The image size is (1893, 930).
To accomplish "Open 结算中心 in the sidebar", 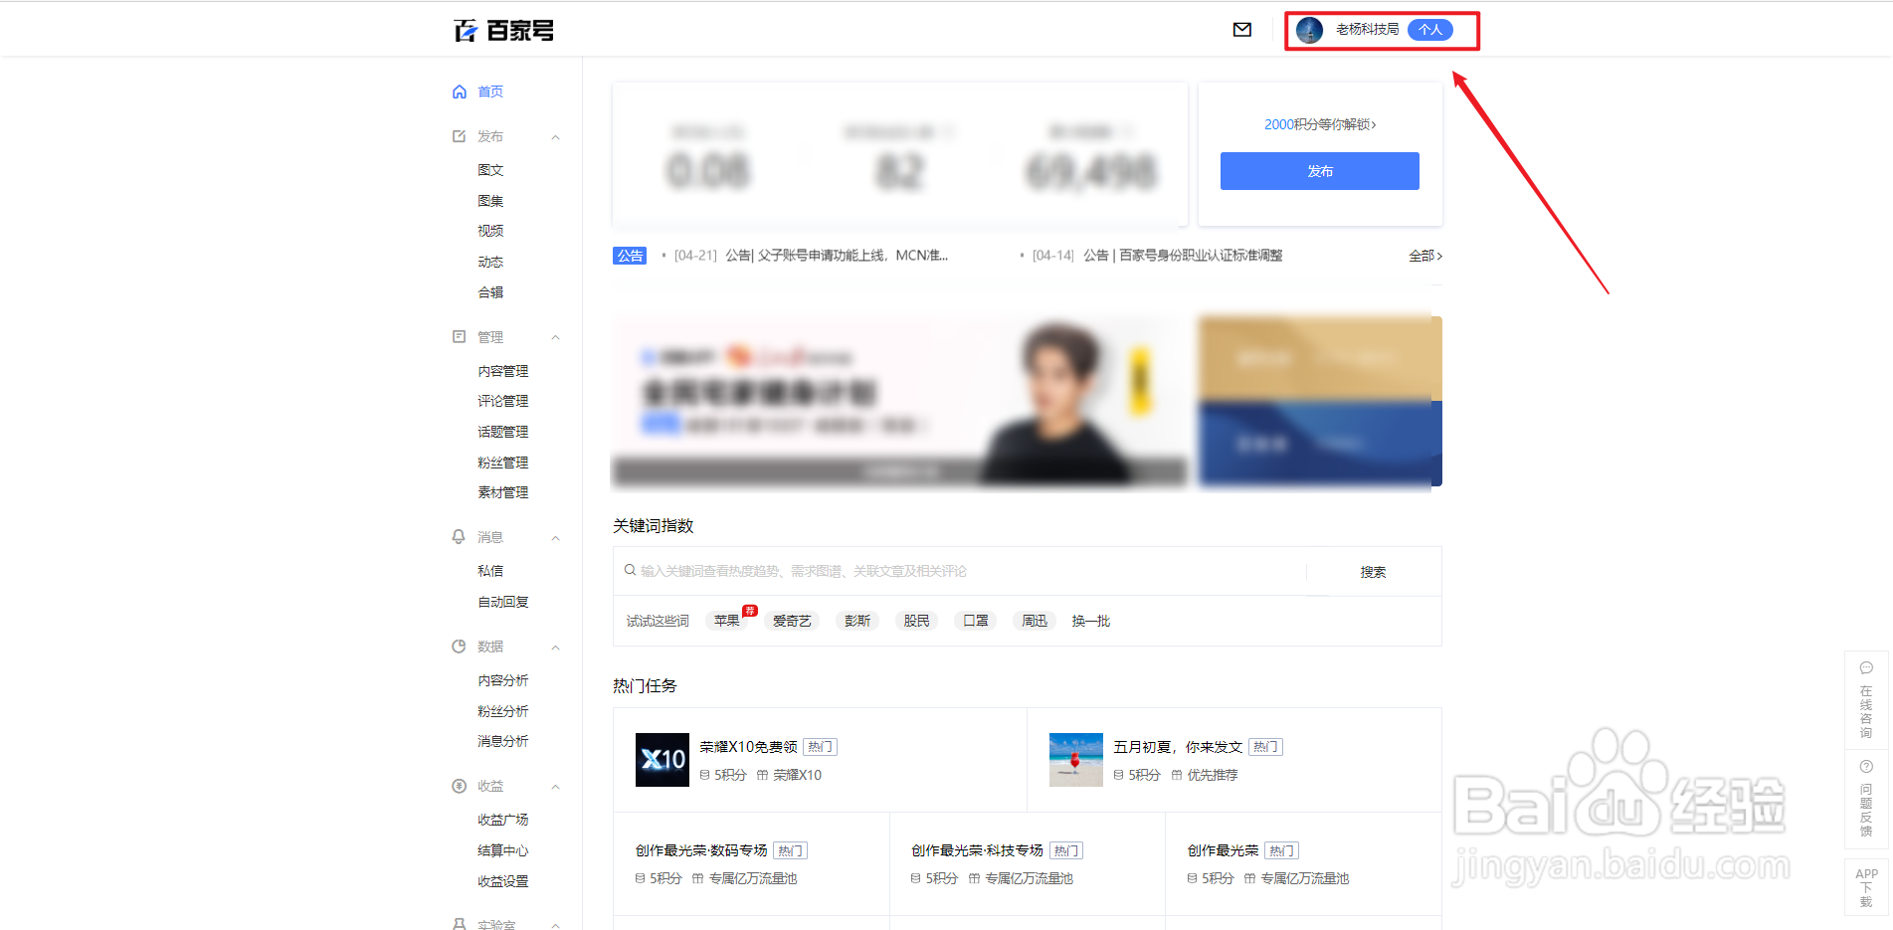I will (x=502, y=850).
